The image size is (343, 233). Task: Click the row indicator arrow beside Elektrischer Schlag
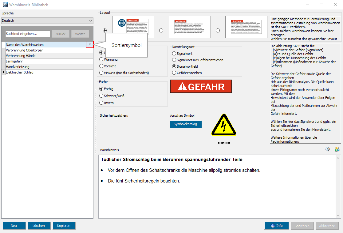[x=3, y=72]
